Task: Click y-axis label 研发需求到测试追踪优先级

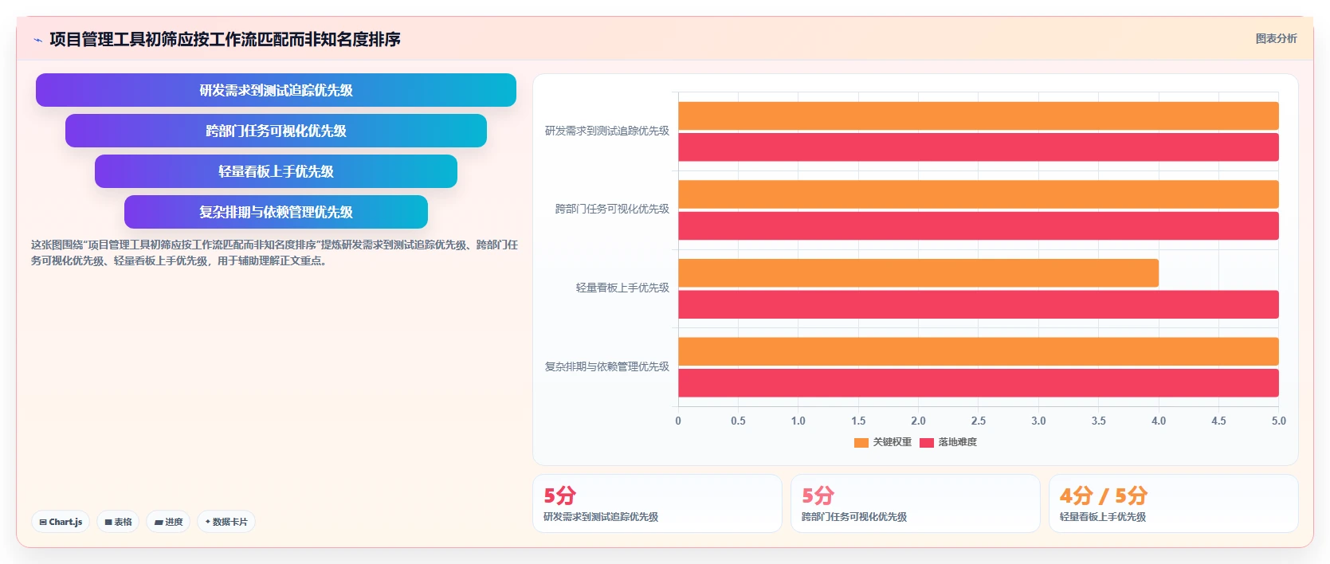Action: point(607,131)
